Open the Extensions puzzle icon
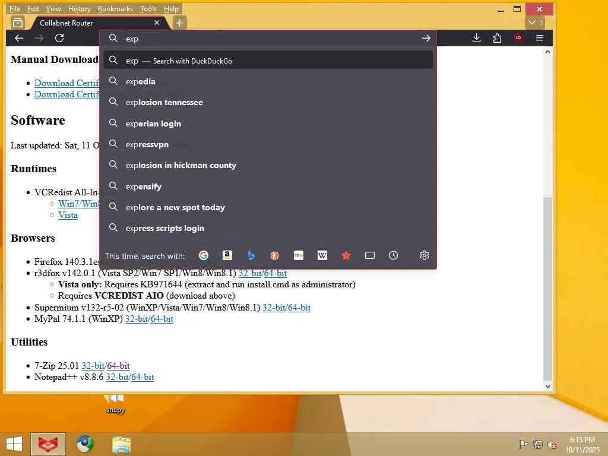This screenshot has height=456, width=608. (x=497, y=38)
